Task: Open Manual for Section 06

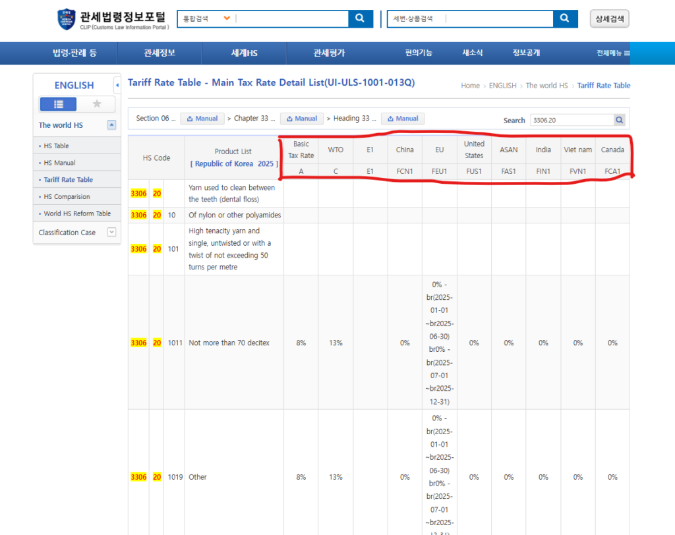Action: click(202, 119)
